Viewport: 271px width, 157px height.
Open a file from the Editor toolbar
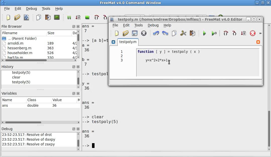[126, 33]
